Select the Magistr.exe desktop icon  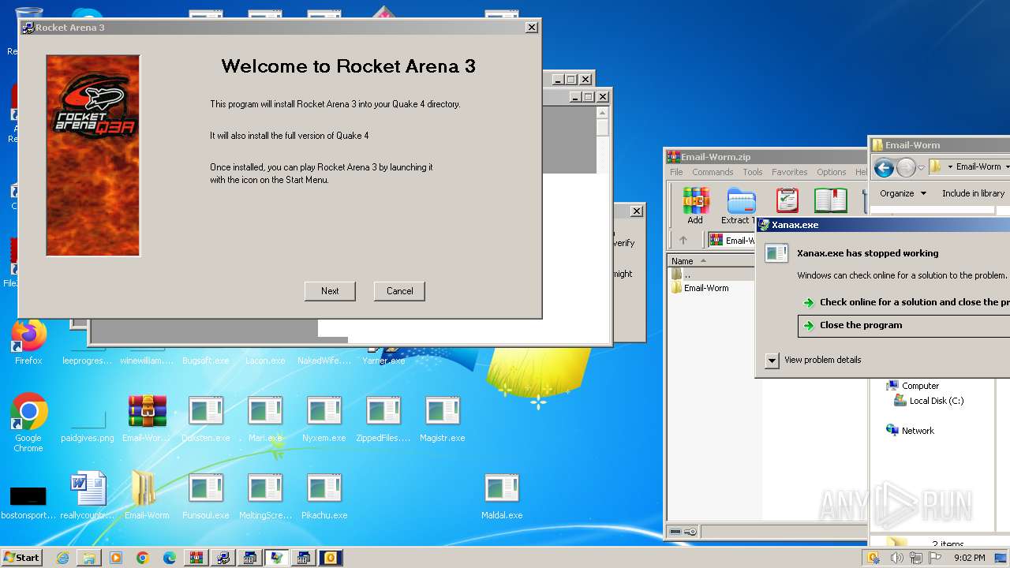click(x=442, y=419)
